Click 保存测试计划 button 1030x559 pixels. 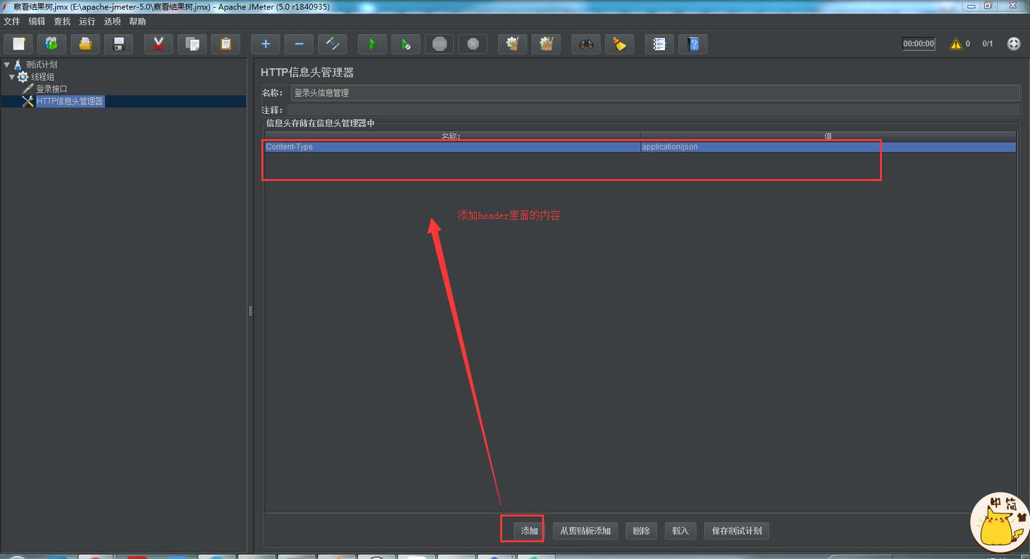[737, 531]
